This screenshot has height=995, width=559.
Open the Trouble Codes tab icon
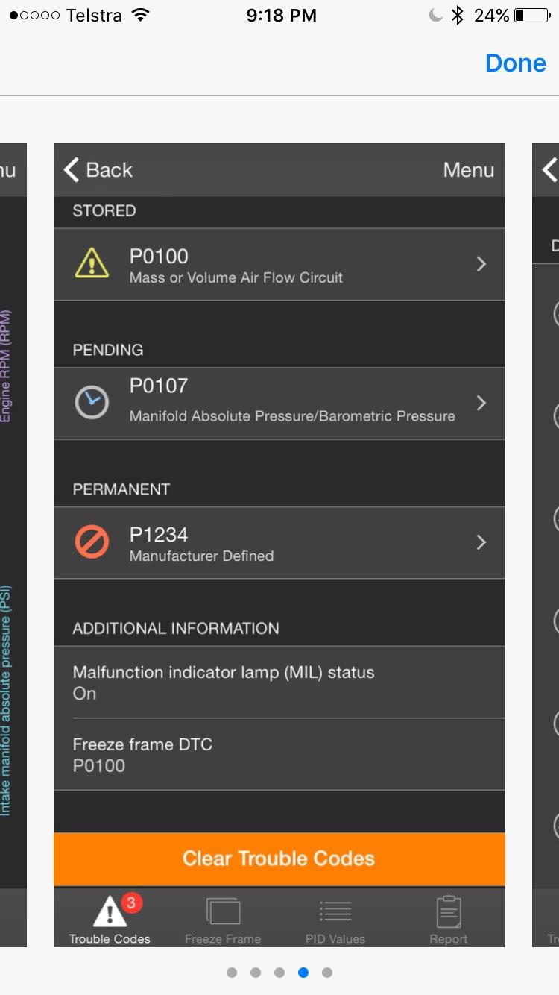click(x=110, y=911)
